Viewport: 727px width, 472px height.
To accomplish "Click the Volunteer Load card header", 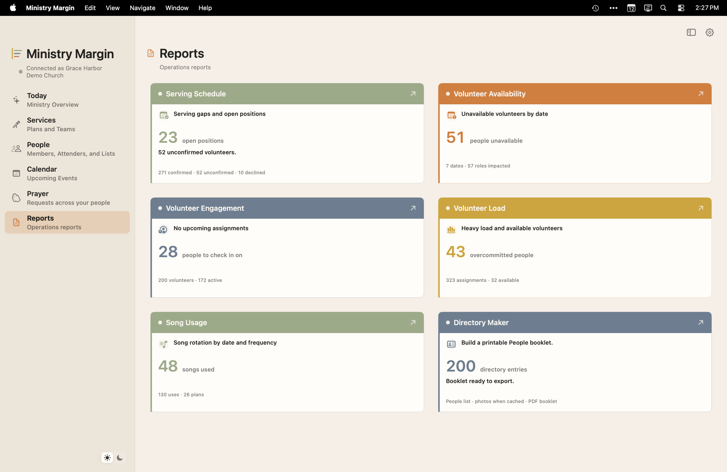I will (575, 208).
